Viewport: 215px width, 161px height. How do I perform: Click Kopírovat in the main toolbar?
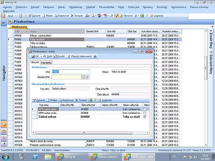(62, 16)
